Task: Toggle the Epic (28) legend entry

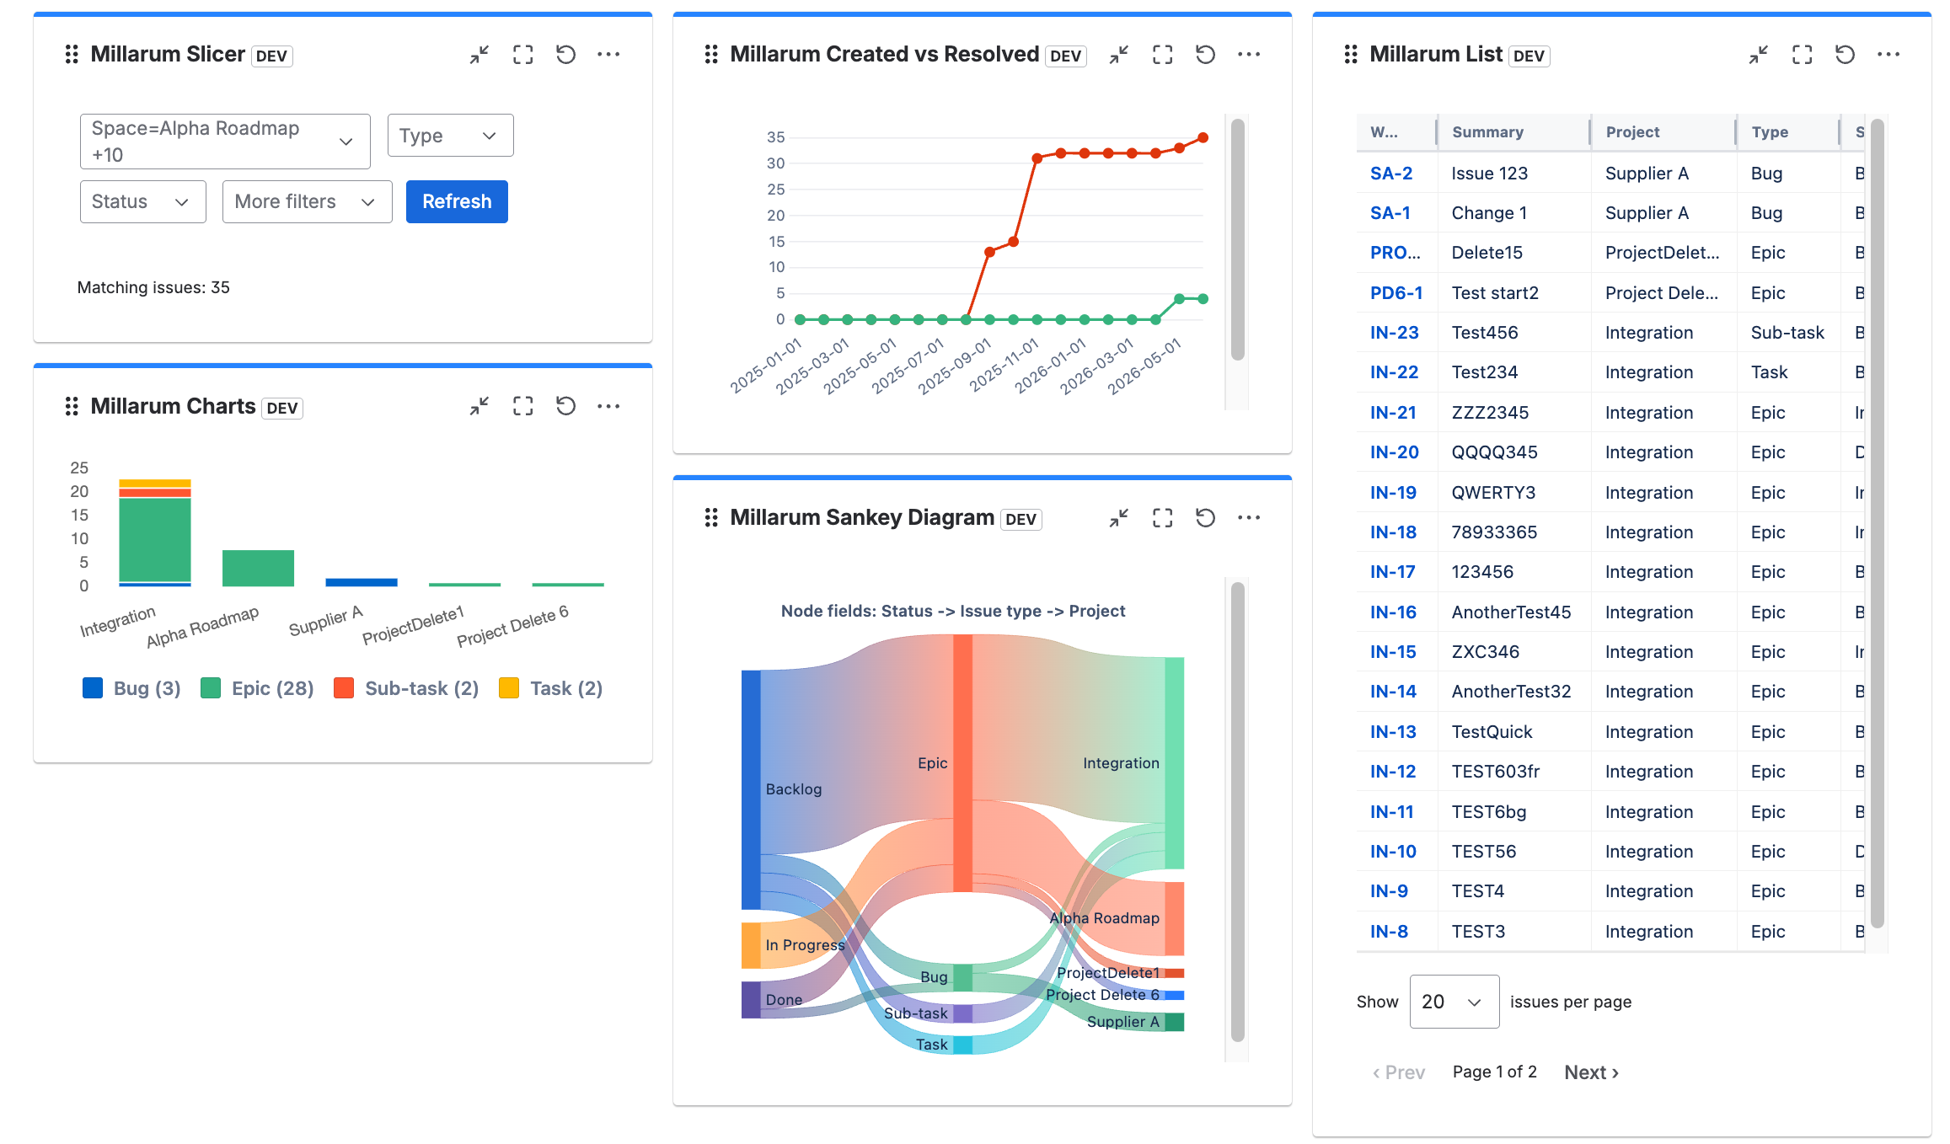Action: (x=257, y=688)
